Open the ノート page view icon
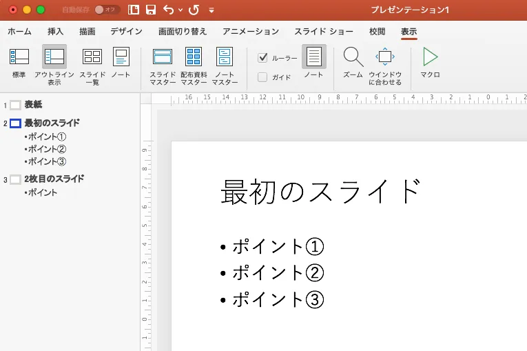This screenshot has width=527, height=351. [x=121, y=63]
